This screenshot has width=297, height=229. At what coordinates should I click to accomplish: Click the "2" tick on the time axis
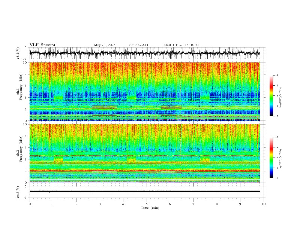[76, 204]
